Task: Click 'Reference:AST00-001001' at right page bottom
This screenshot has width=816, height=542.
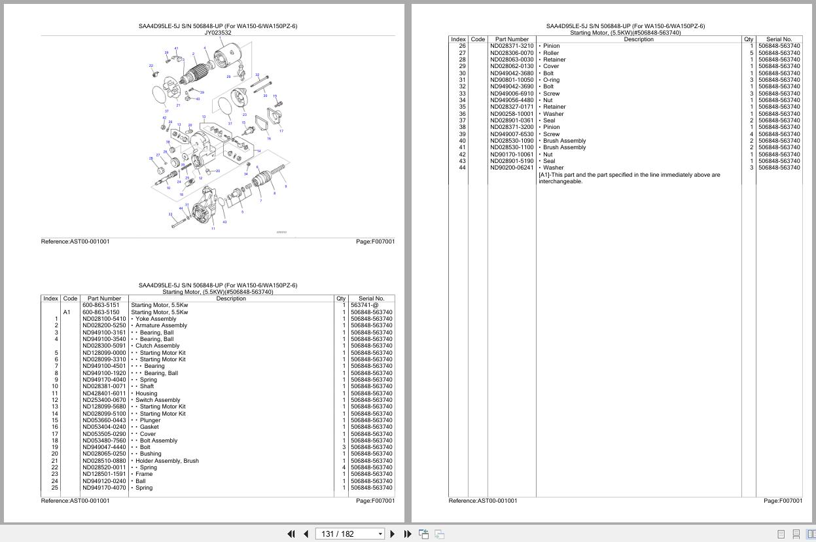Action: 483,501
